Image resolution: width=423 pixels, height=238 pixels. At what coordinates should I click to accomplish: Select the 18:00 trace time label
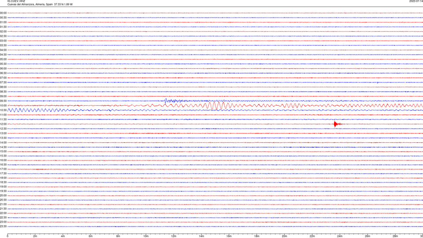[3, 178]
